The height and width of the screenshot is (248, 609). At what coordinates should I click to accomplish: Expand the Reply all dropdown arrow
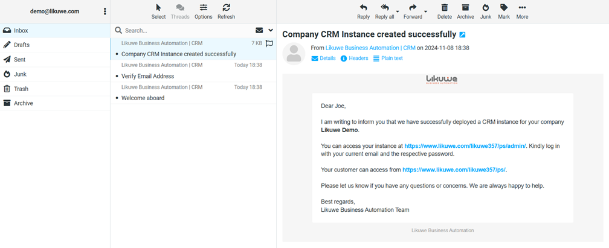(x=398, y=12)
